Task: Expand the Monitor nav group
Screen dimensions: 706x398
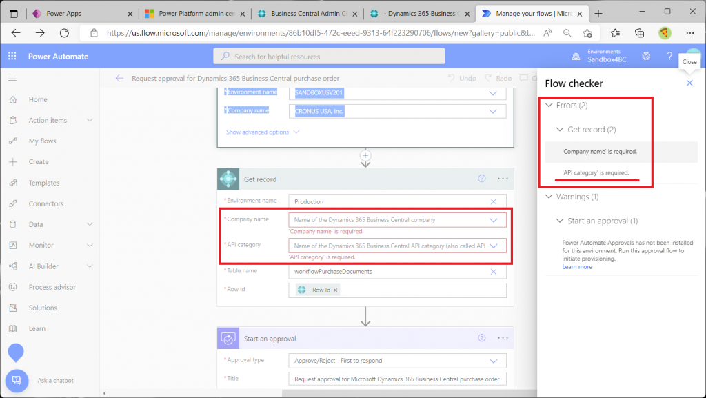Action: tap(90, 245)
